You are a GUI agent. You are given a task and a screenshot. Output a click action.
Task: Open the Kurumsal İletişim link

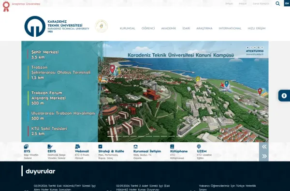147,154
